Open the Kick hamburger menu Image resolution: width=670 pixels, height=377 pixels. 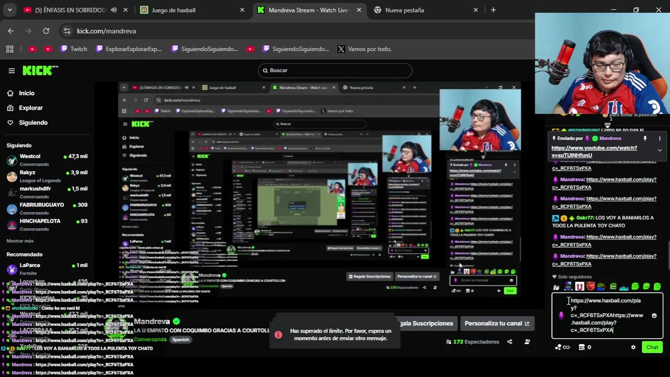(x=12, y=70)
